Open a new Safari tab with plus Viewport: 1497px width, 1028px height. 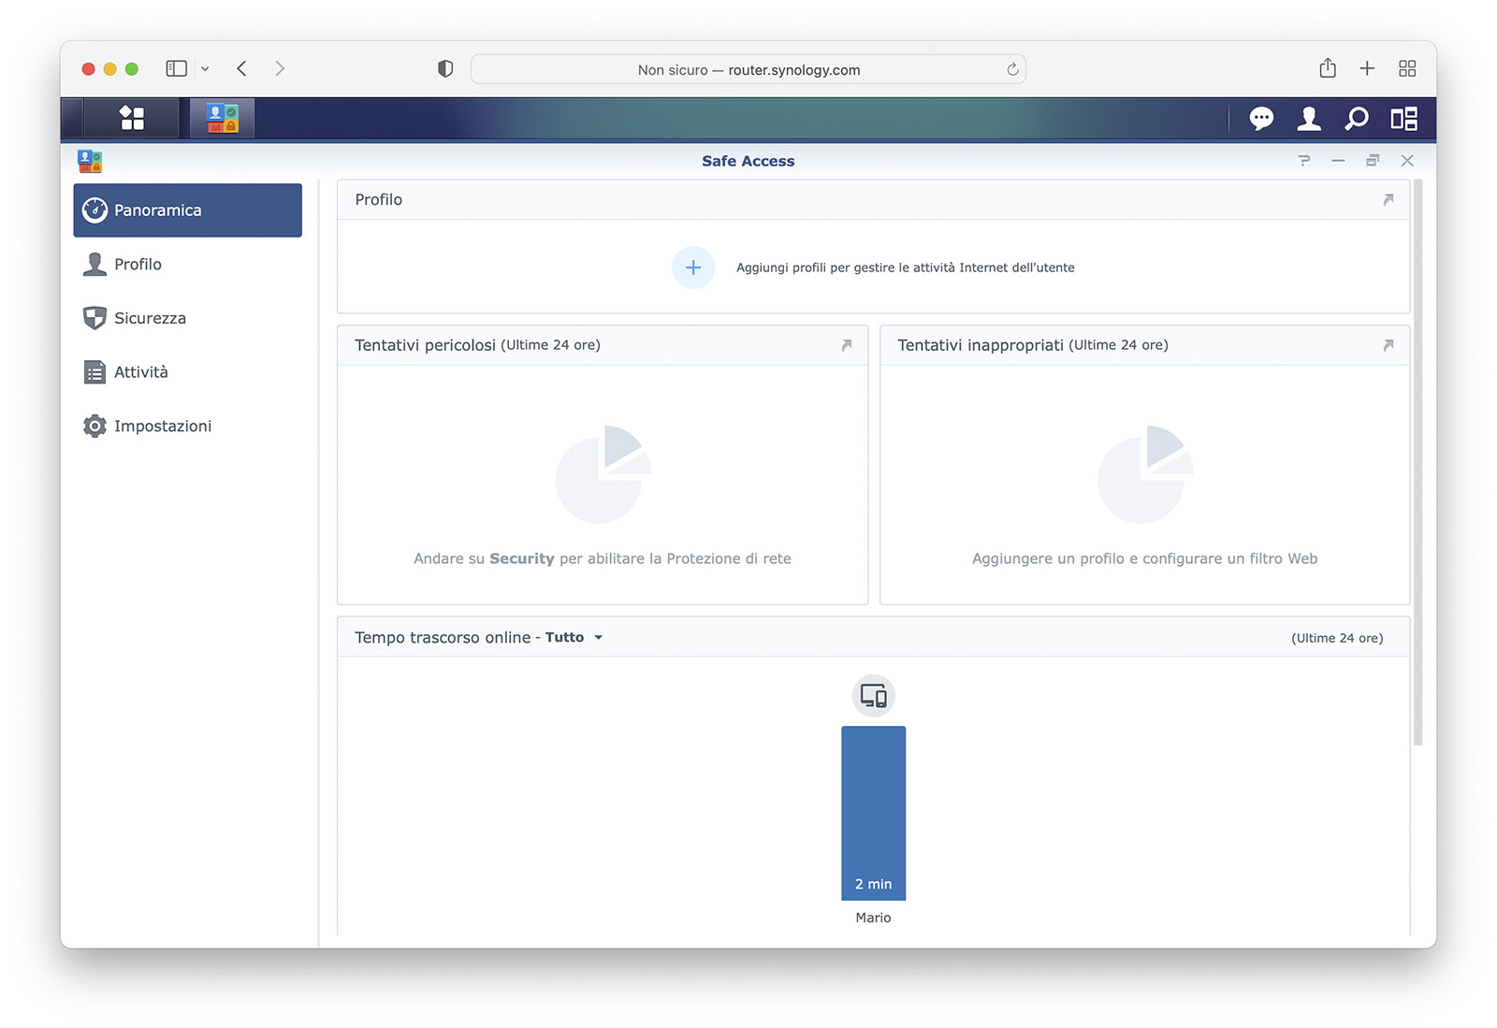(x=1367, y=68)
